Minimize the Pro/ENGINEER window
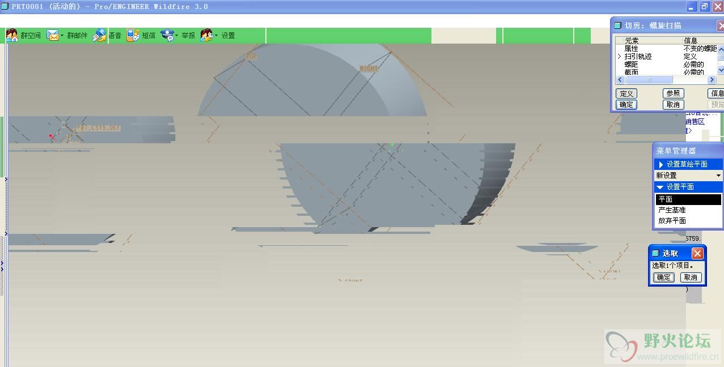The width and height of the screenshot is (724, 367). (691, 7)
